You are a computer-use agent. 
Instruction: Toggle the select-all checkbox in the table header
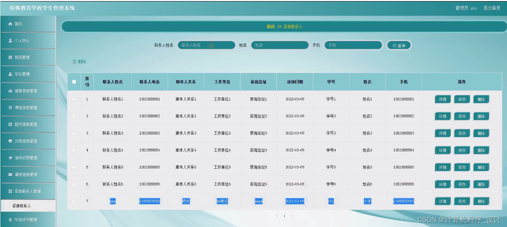click(74, 82)
